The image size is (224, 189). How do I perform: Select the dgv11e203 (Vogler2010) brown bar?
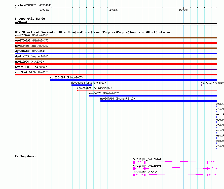coord(116,59)
